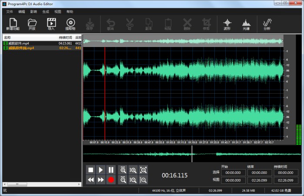Select the first 威航软件.mp4 file in list
304x196 pixels.
tap(19, 43)
